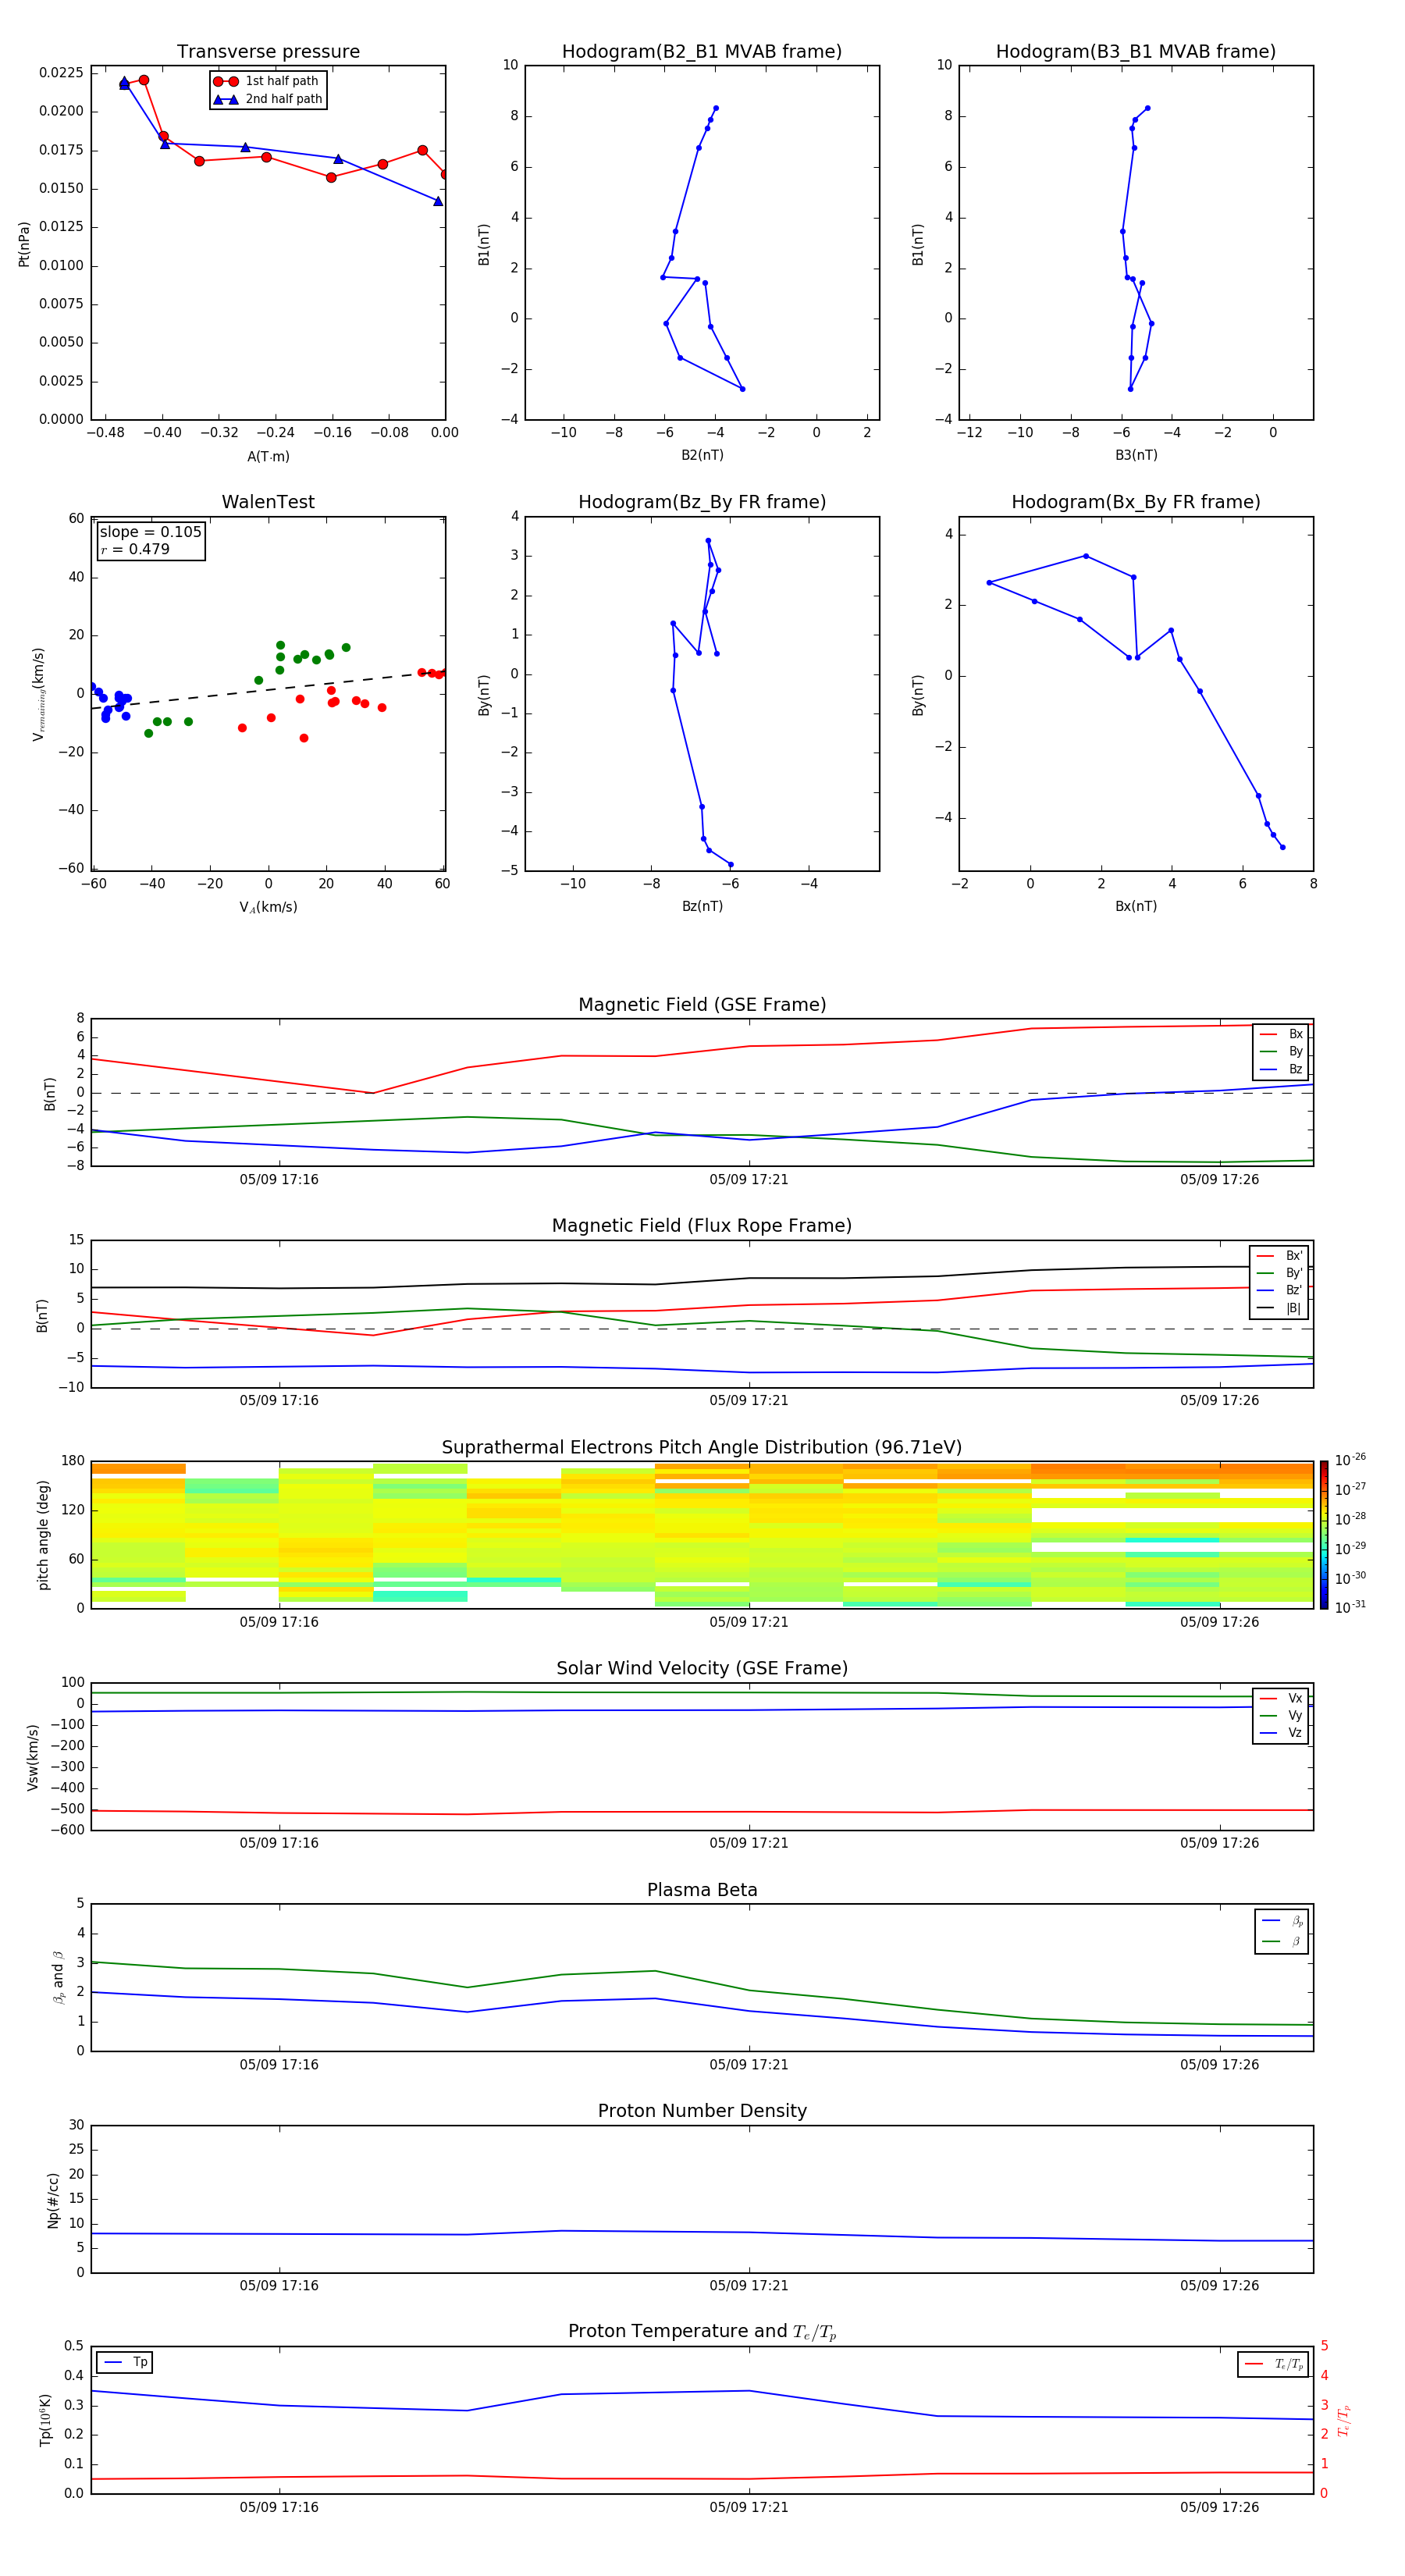Select the "|B|" flux rope legend entry
Viewport: 1405px width, 2576px height.
coord(1279,1308)
